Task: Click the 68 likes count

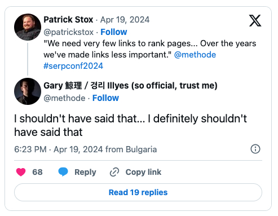Action: pos(37,172)
